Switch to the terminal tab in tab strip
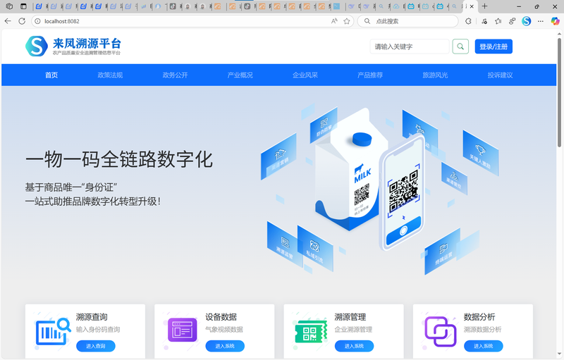The image size is (564, 360). (337, 6)
